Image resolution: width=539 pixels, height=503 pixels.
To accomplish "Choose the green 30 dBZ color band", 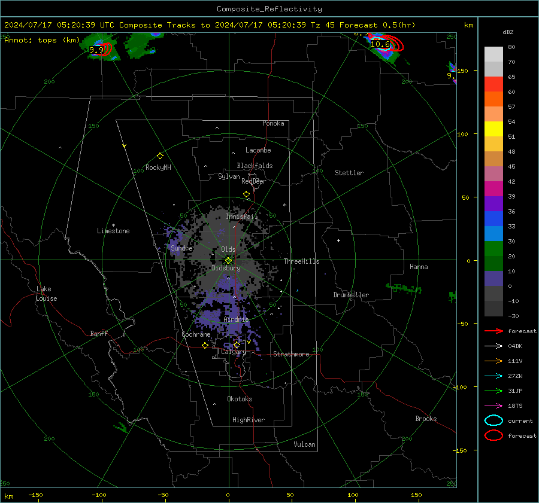I will tap(493, 248).
